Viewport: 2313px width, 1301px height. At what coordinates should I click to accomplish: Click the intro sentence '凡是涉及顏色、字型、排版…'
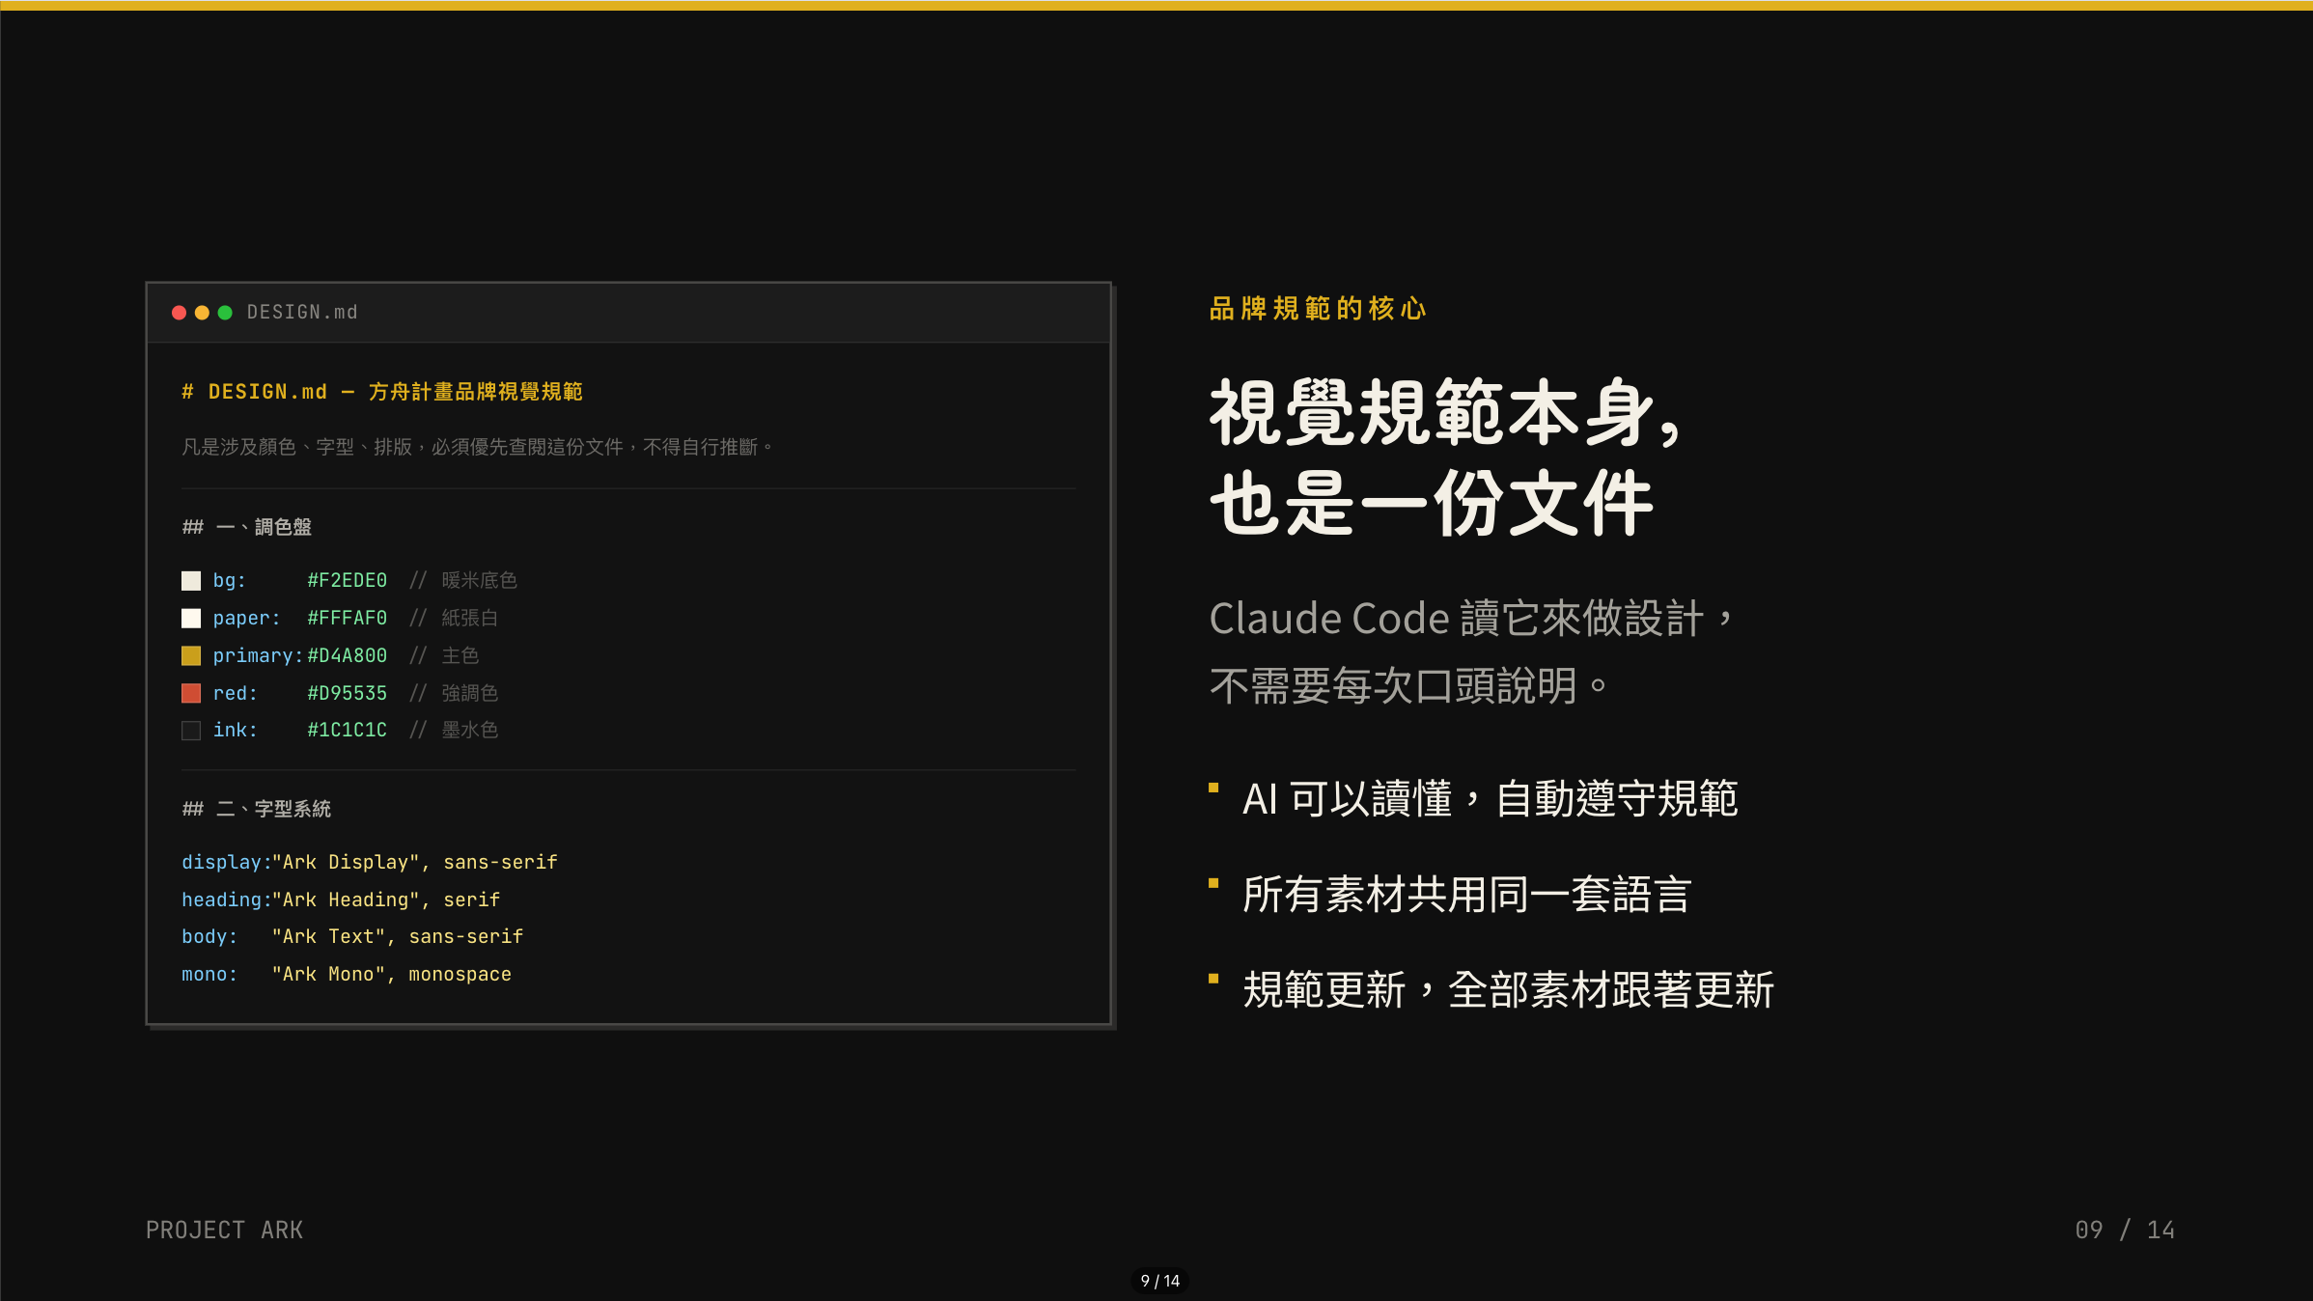pyautogui.click(x=478, y=447)
